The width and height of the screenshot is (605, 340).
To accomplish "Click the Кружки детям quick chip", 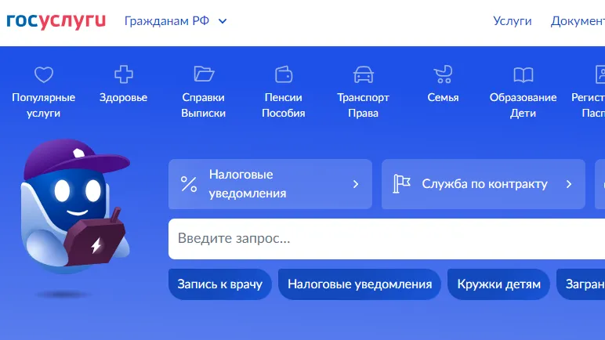I will click(498, 284).
